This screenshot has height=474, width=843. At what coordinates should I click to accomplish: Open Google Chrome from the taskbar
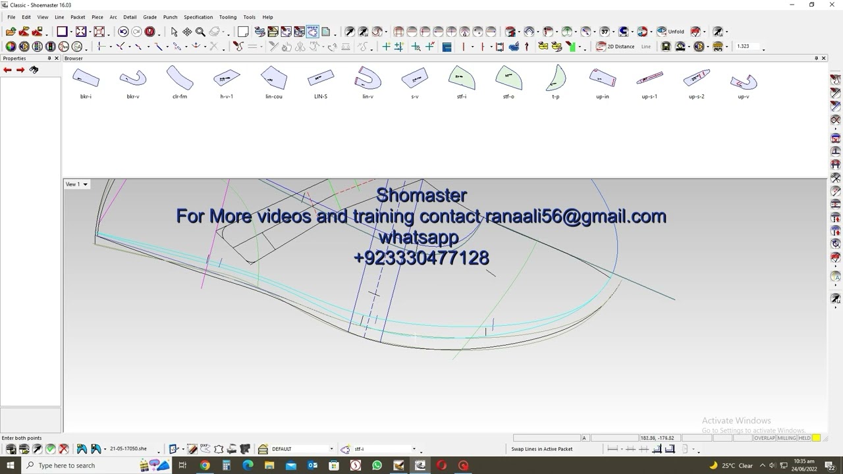pos(205,465)
